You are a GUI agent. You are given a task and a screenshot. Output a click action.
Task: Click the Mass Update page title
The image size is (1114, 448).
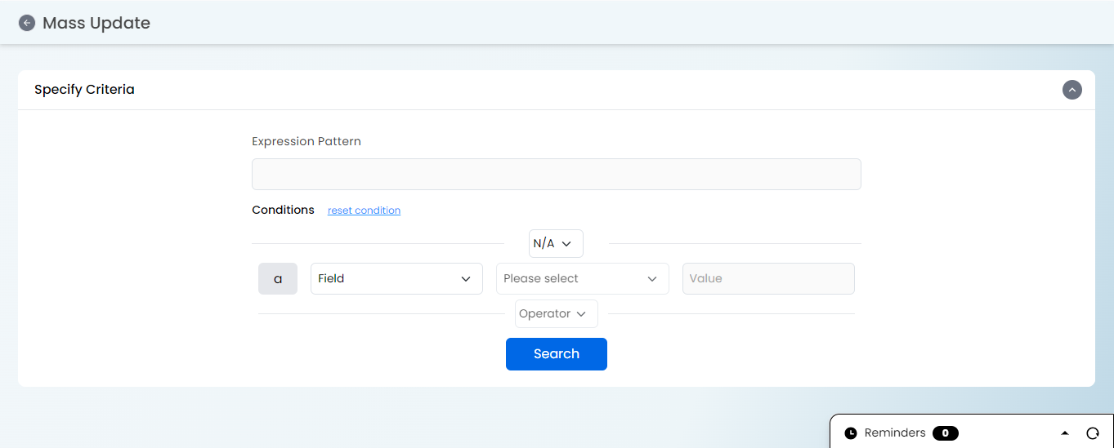click(x=96, y=23)
